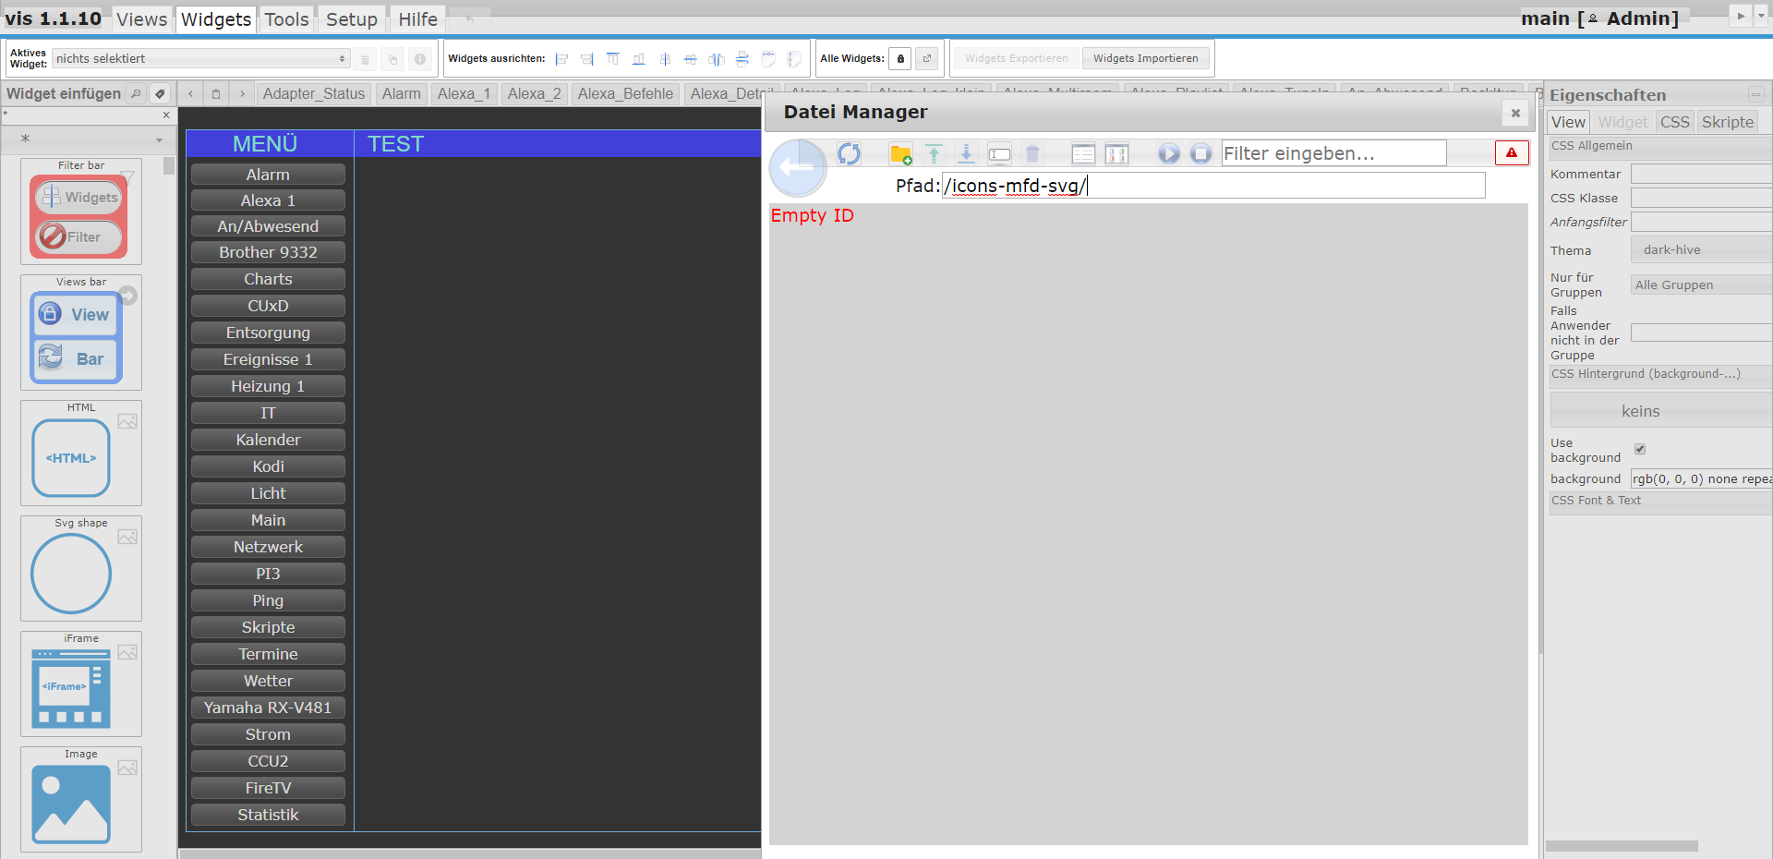Expand the CSS Hintergrund section
This screenshot has width=1773, height=859.
tap(1660, 374)
